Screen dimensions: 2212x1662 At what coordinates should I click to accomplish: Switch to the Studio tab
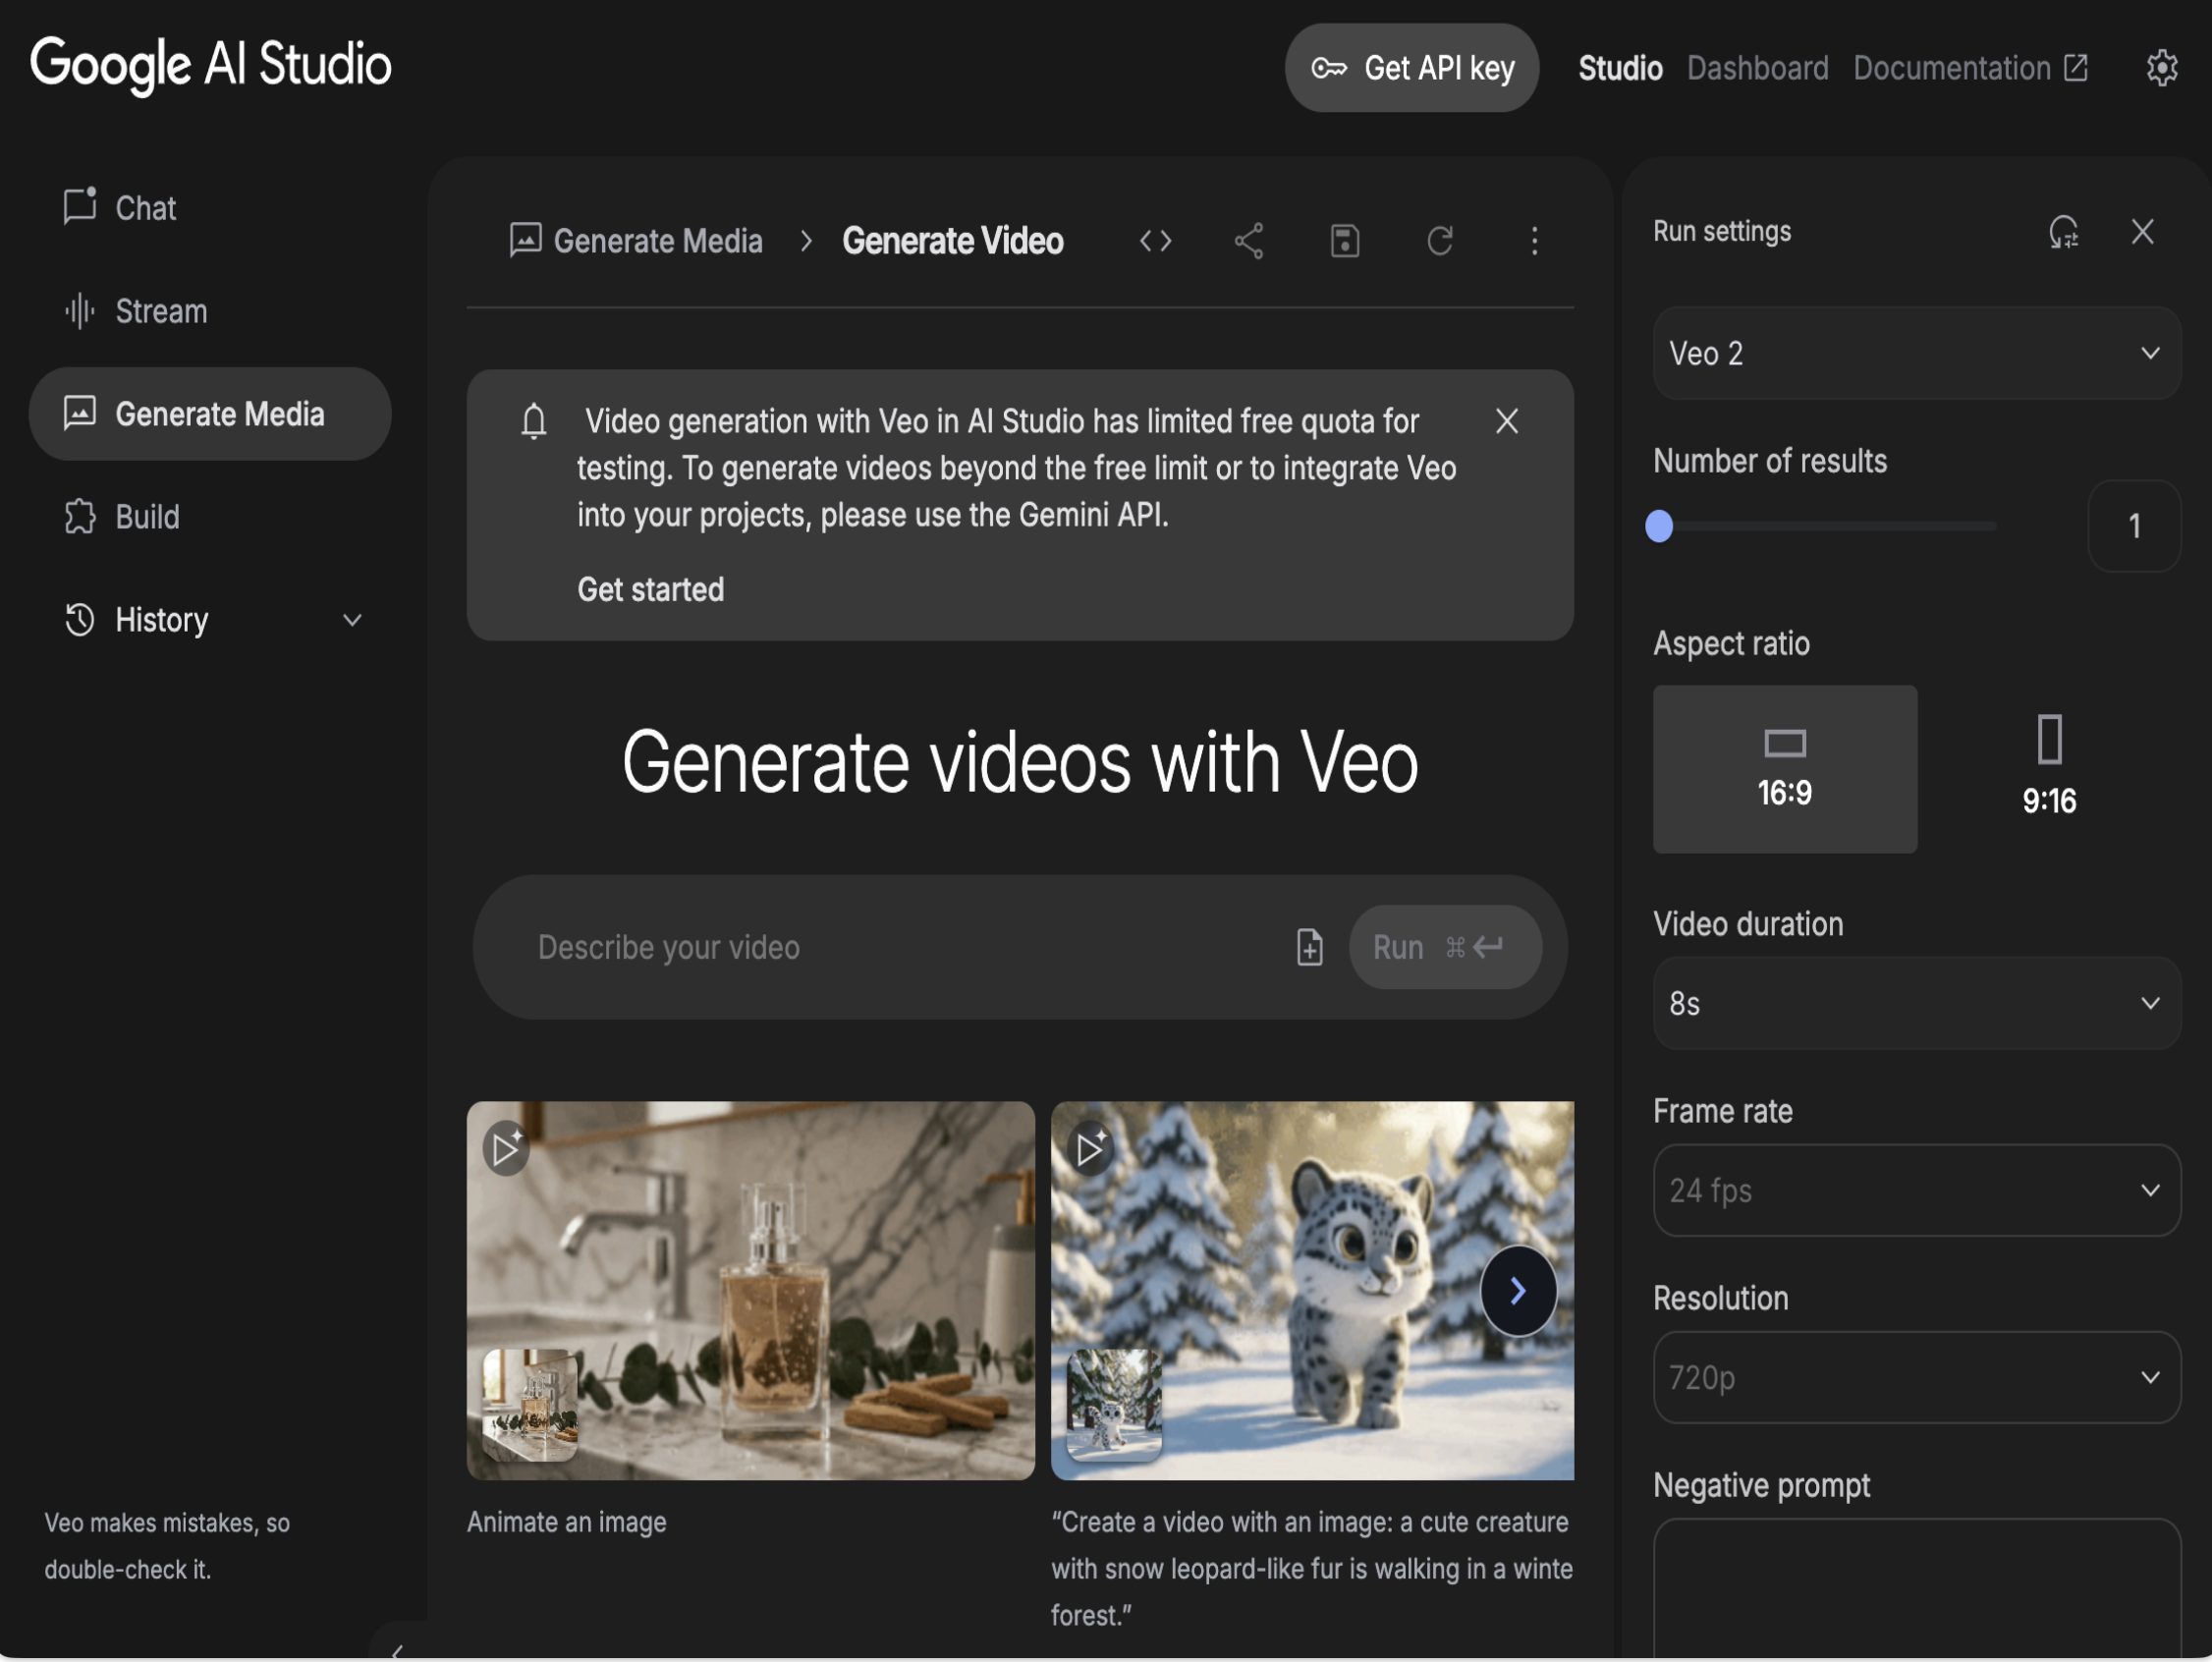(x=1620, y=68)
